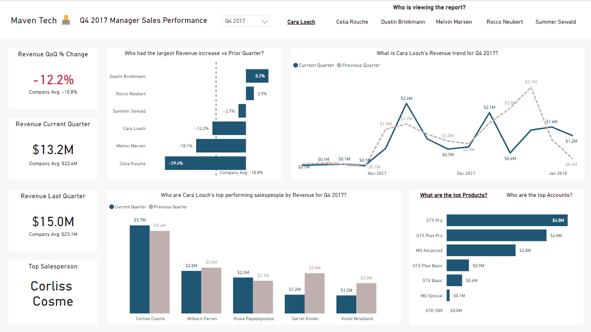
Task: Select Dustin Brinkmann as the report viewer
Action: 403,22
